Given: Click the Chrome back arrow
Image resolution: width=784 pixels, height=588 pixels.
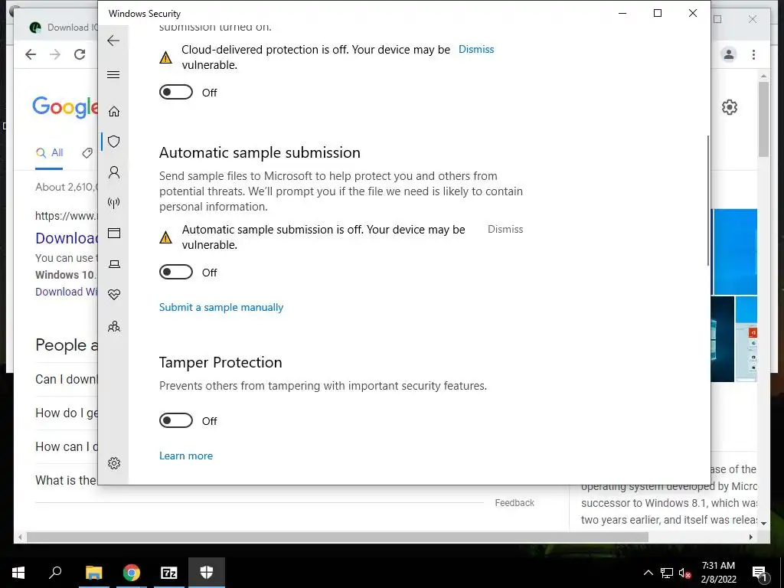Looking at the screenshot, I should pos(31,54).
